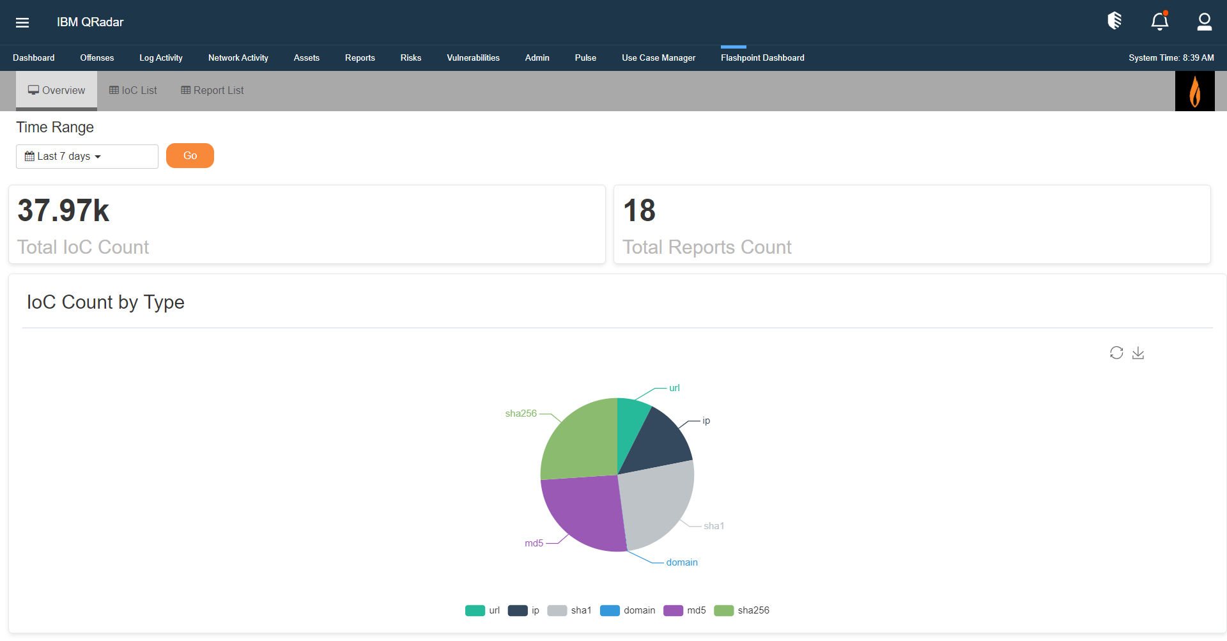This screenshot has width=1227, height=641.
Task: Click the 18 Total Reports Count card
Action: point(912,224)
